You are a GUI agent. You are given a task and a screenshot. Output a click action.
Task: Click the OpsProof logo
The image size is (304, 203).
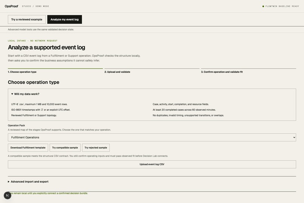[x=11, y=6]
